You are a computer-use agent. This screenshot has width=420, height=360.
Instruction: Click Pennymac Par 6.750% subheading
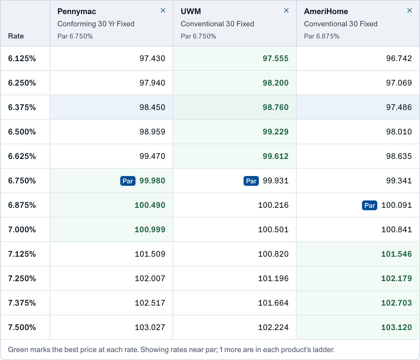[x=75, y=36]
